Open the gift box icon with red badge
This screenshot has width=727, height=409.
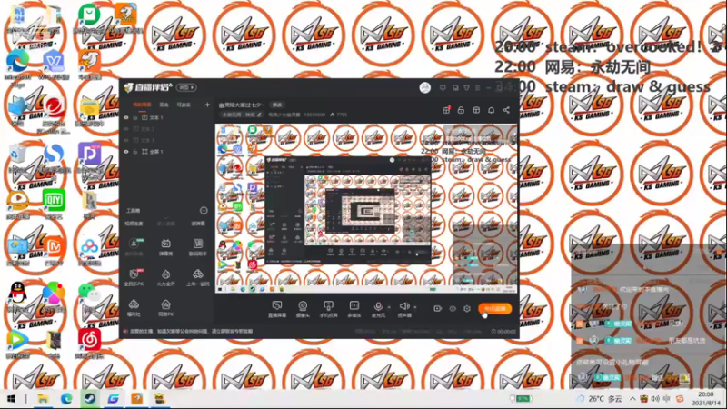(446, 110)
